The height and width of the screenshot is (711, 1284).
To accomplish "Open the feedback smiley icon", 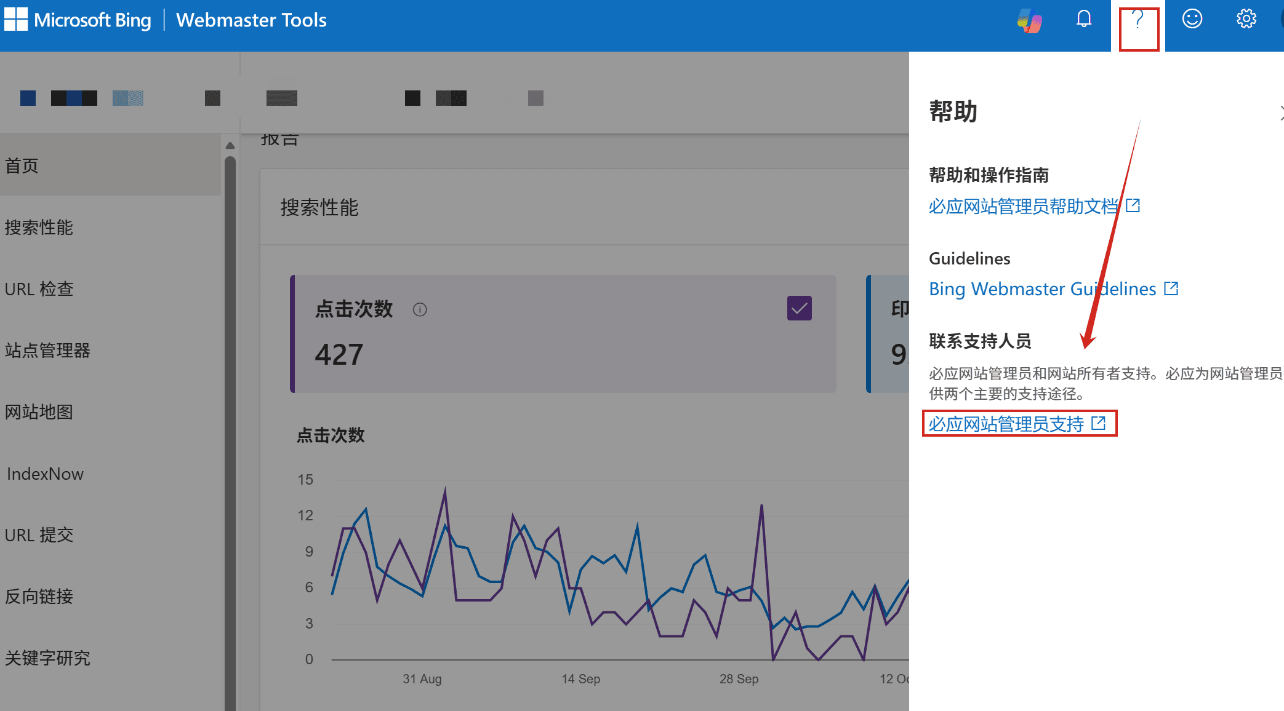I will click(x=1192, y=20).
